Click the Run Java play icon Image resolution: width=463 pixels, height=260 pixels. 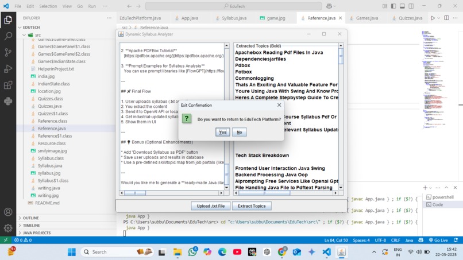(x=433, y=18)
